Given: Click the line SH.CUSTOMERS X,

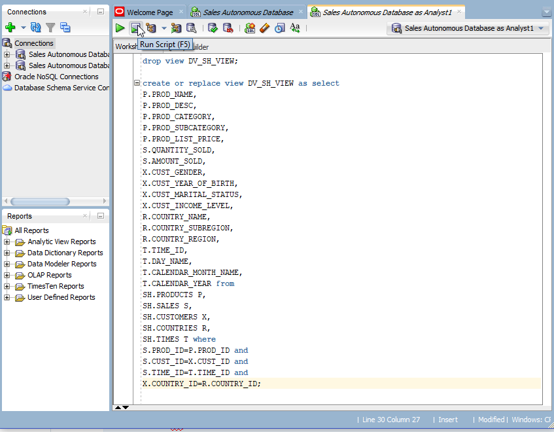Looking at the screenshot, I should [177, 317].
